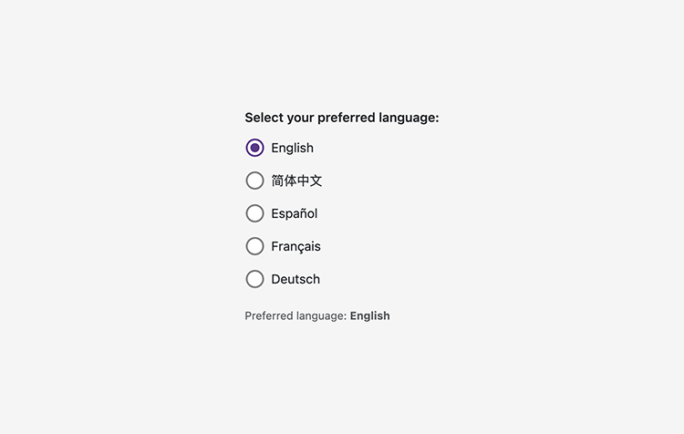This screenshot has width=684, height=434.
Task: Choose the Español radio button
Action: tap(254, 213)
